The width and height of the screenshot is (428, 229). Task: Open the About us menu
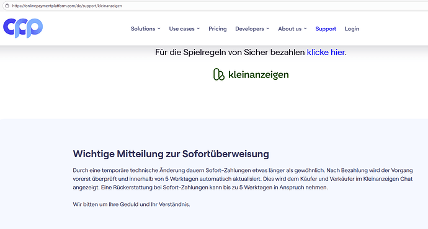[290, 28]
